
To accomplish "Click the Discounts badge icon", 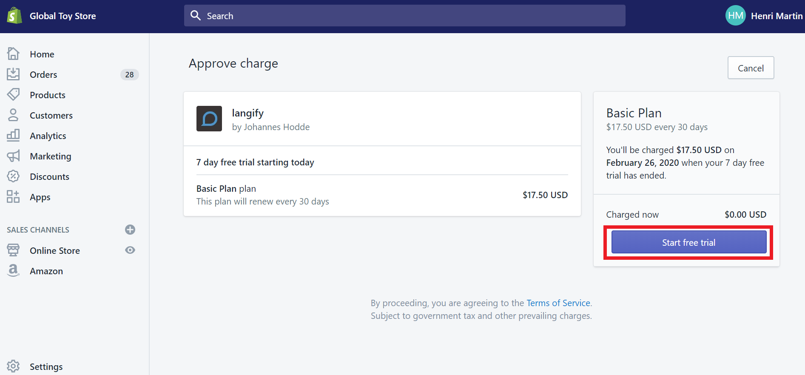I will click(x=13, y=176).
